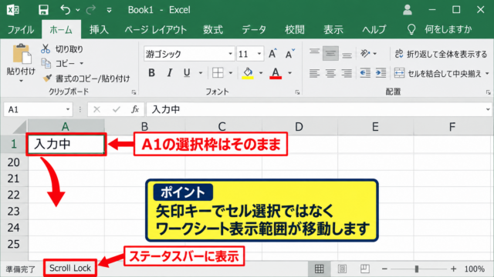Increase indent icon
494x277 pixels.
click(x=381, y=73)
